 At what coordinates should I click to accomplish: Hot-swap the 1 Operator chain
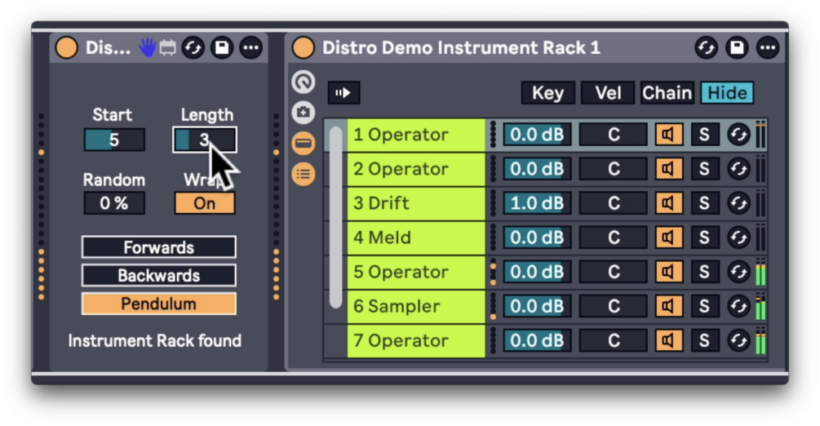[x=738, y=135]
